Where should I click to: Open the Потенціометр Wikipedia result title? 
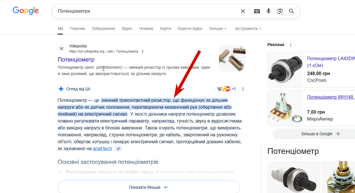pos(76,60)
